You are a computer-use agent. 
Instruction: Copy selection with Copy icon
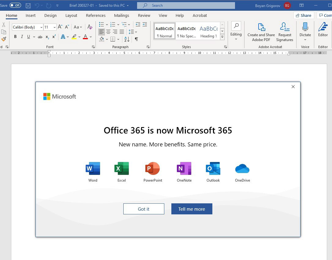[4, 32]
